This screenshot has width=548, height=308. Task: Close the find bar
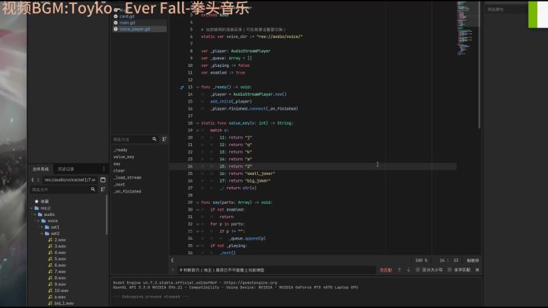(x=477, y=270)
